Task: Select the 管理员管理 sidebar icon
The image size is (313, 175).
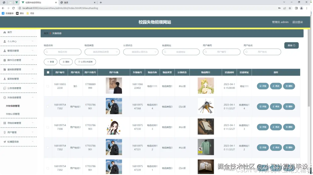Action: pyautogui.click(x=5, y=50)
